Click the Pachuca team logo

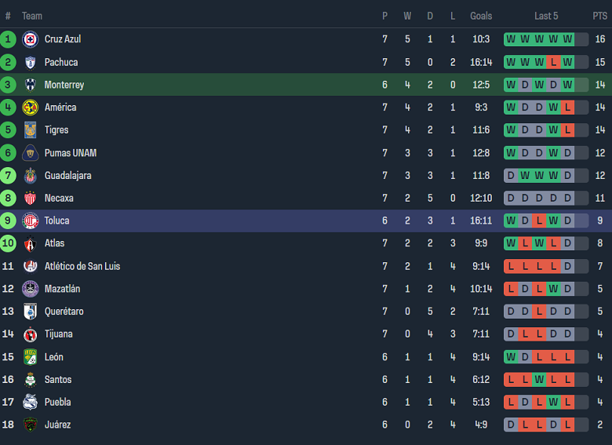(31, 62)
